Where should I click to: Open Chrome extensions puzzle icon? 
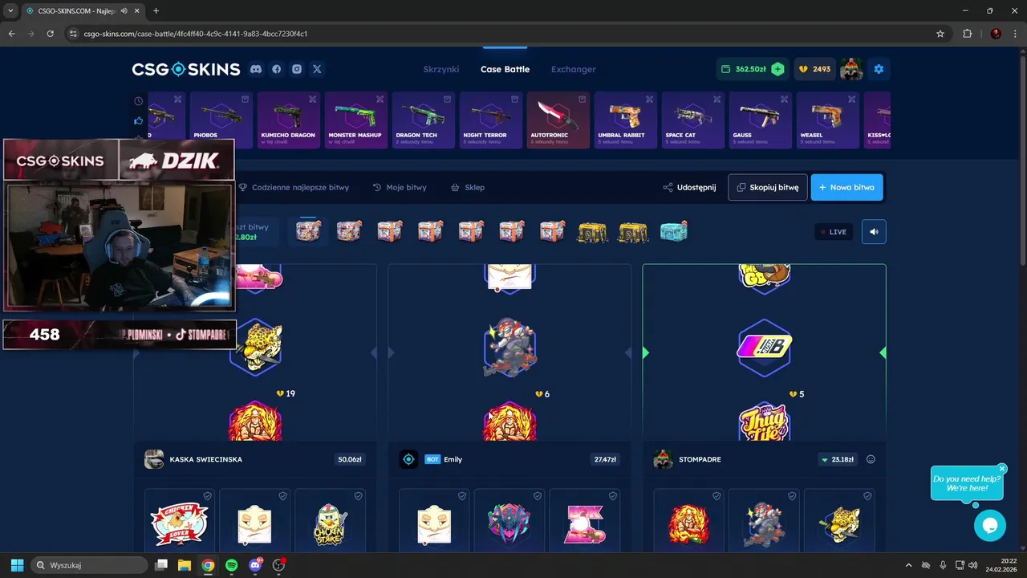[967, 34]
